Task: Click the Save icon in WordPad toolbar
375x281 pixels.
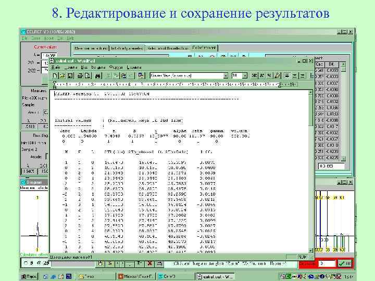Action: 70,76
